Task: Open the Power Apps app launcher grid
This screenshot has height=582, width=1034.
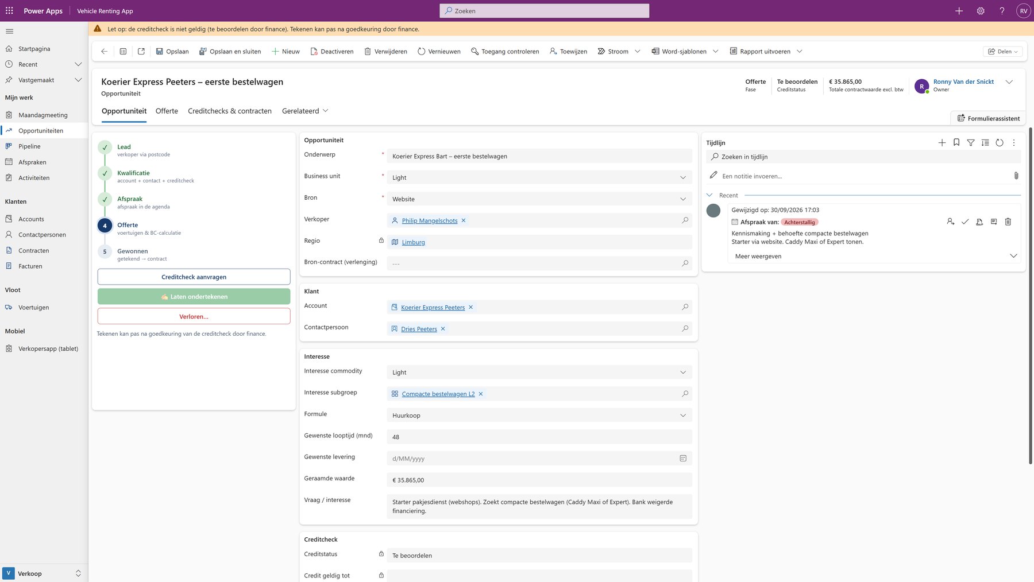Action: point(9,11)
